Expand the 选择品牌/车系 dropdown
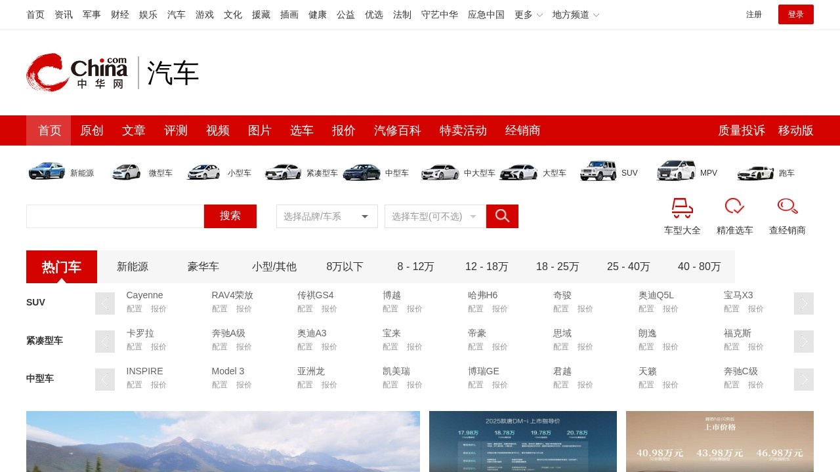Image resolution: width=840 pixels, height=472 pixels. (x=327, y=216)
